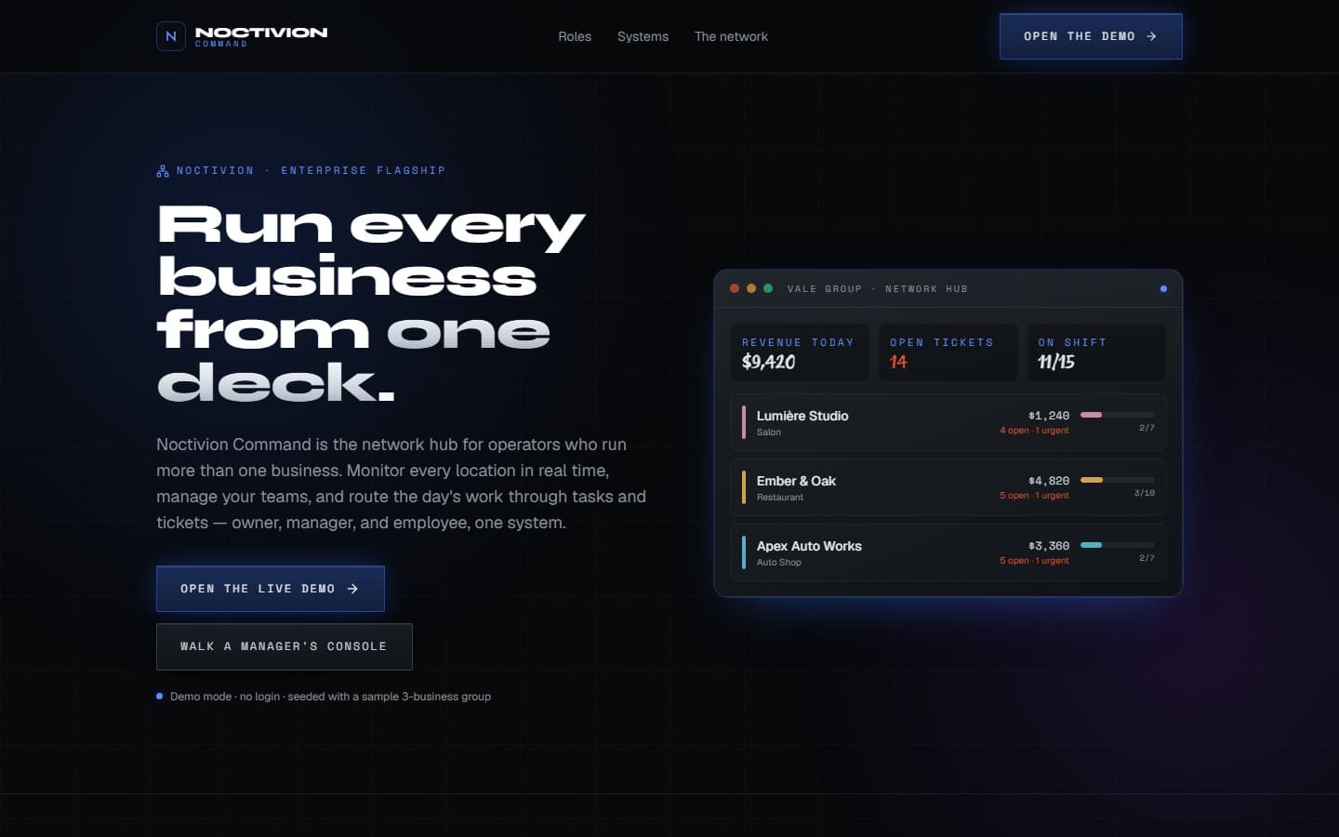Open the Ember & Oak row
The height and width of the screenshot is (837, 1339).
(x=948, y=487)
